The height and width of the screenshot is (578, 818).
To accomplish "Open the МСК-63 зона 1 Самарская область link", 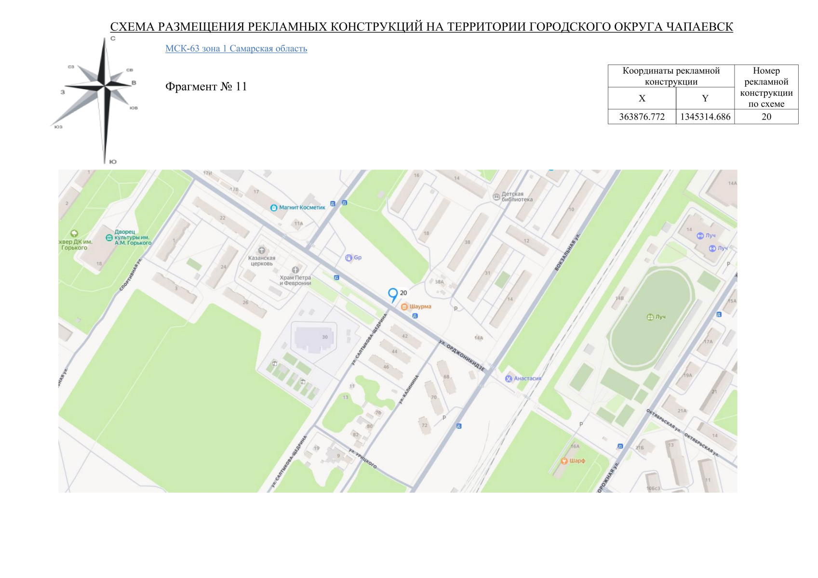I will click(237, 48).
